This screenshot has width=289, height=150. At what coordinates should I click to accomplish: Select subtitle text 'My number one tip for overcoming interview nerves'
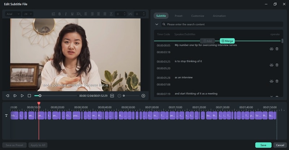pos(206,45)
